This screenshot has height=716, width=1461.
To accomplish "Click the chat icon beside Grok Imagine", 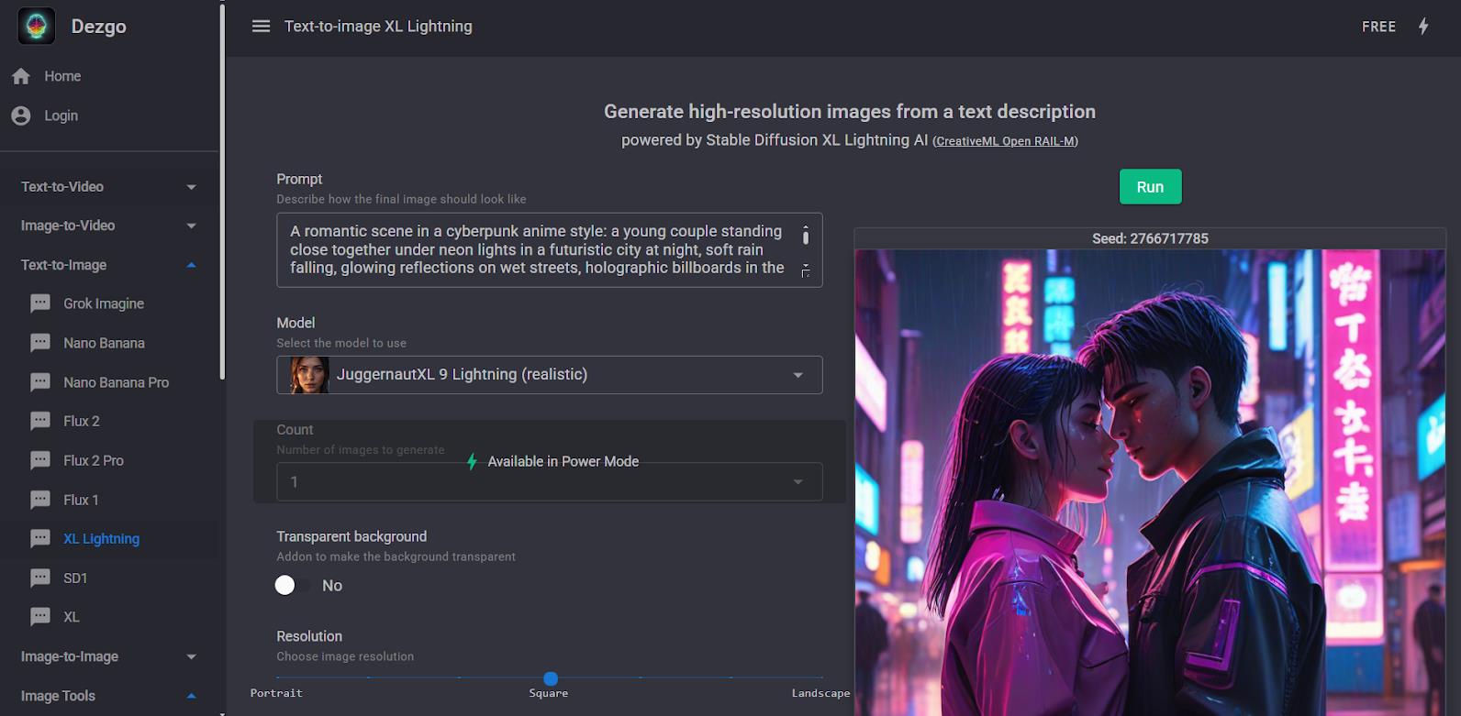I will click(40, 303).
